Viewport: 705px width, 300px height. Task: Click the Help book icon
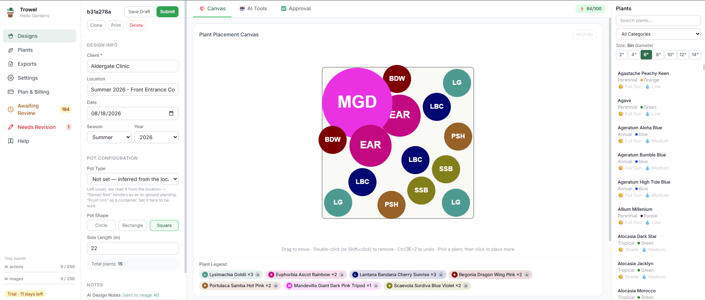11,141
